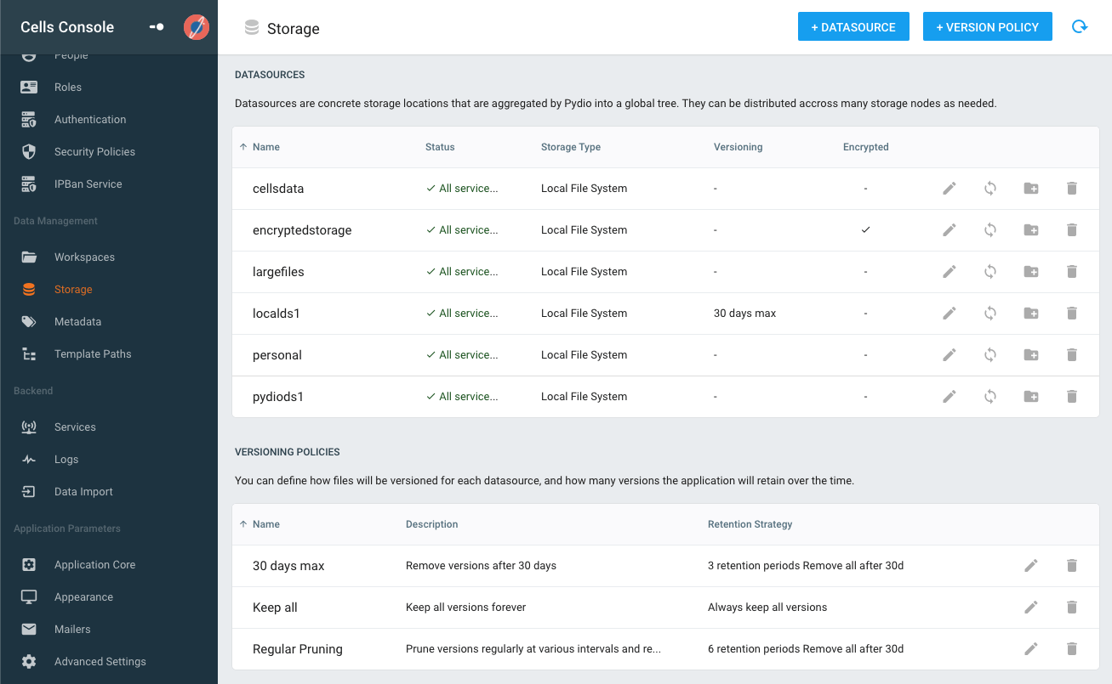Click the Regular Pruning policy name
1112x684 pixels.
pyautogui.click(x=298, y=649)
